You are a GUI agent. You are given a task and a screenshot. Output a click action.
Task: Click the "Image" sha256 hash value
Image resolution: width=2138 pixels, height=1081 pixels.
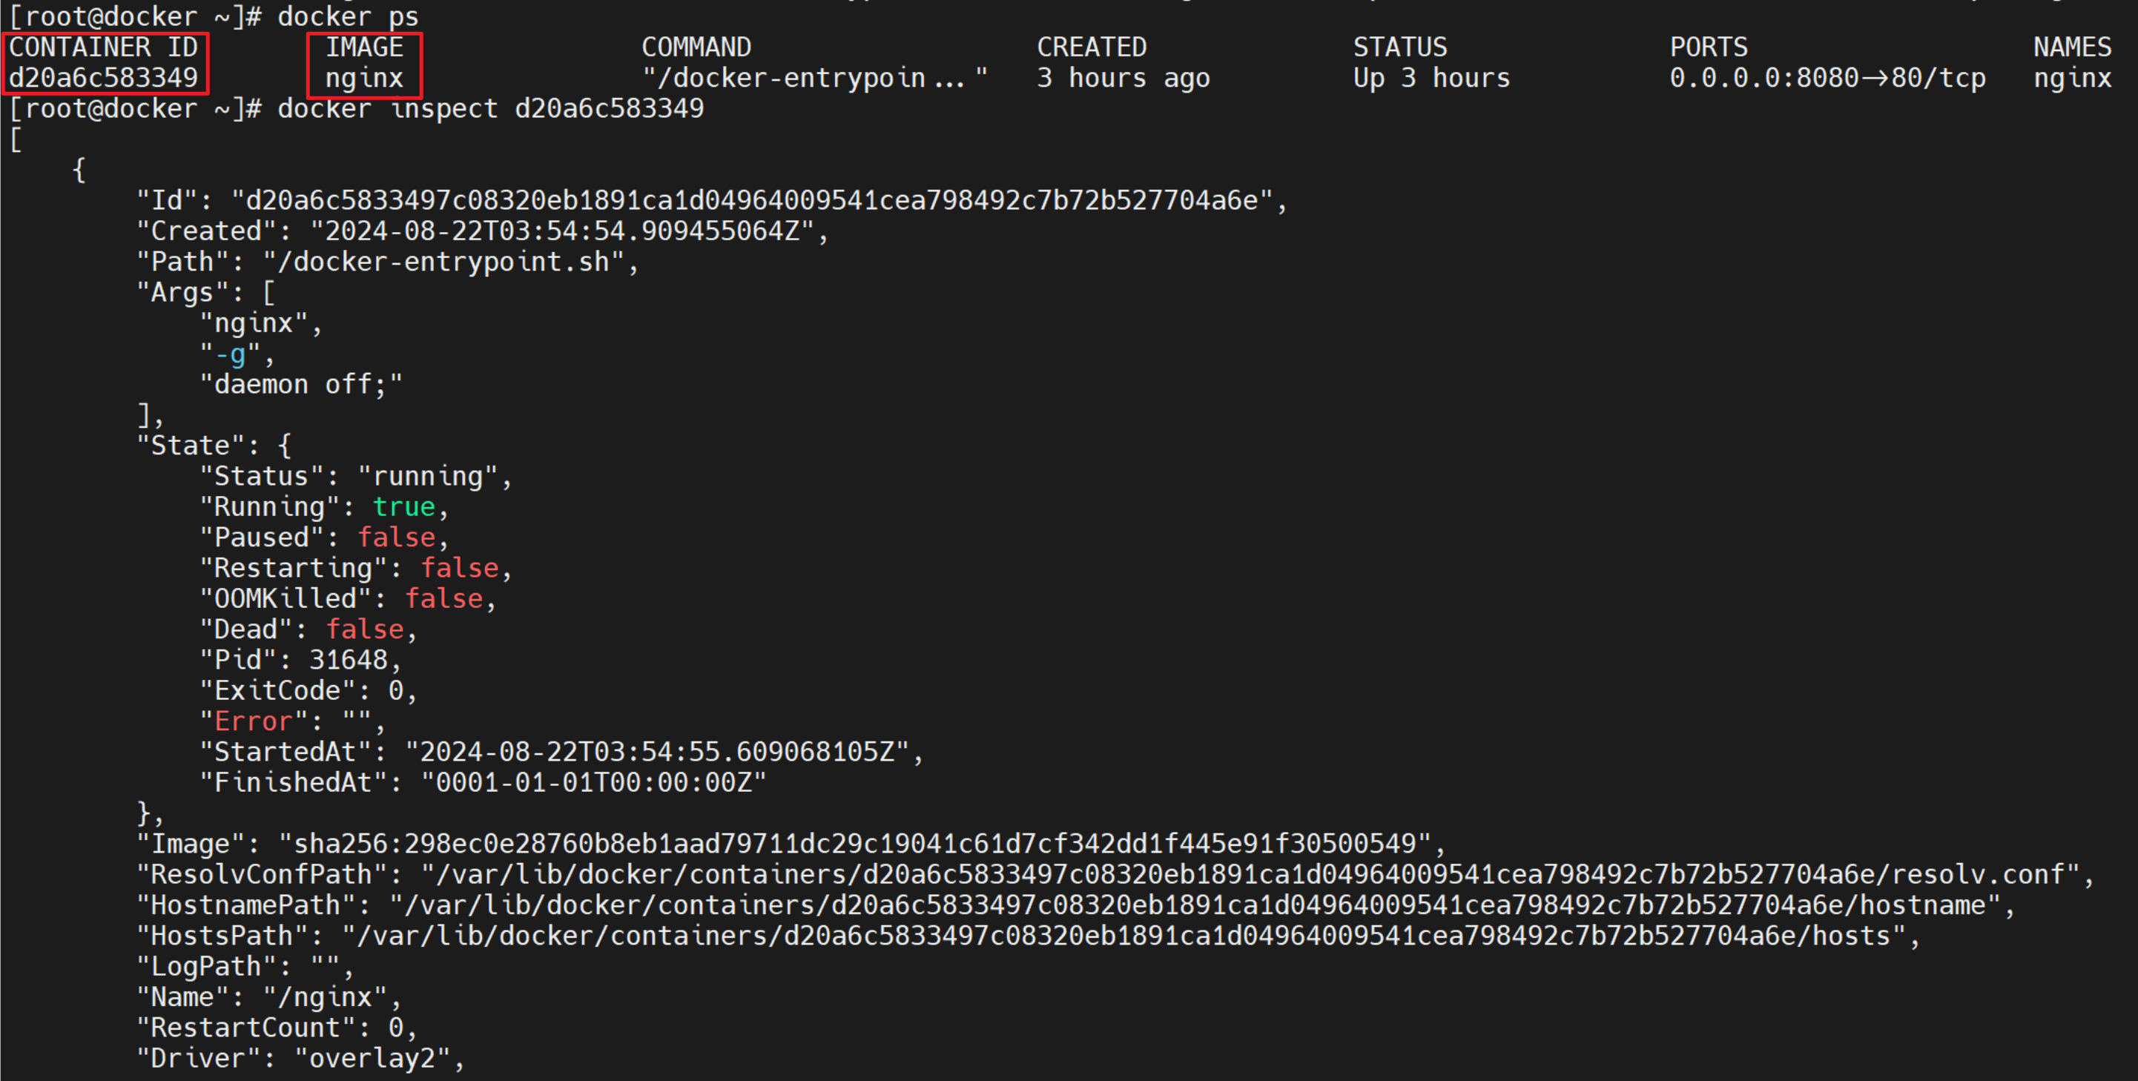855,844
